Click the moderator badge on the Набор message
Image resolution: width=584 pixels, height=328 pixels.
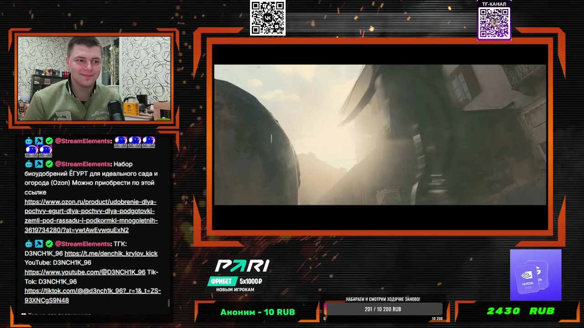tap(39, 164)
